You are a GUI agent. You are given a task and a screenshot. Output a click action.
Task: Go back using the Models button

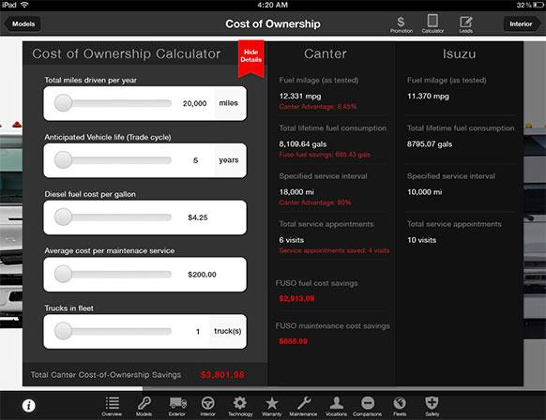(x=23, y=24)
